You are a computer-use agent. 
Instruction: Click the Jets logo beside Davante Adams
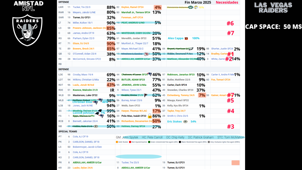pos(191,7)
